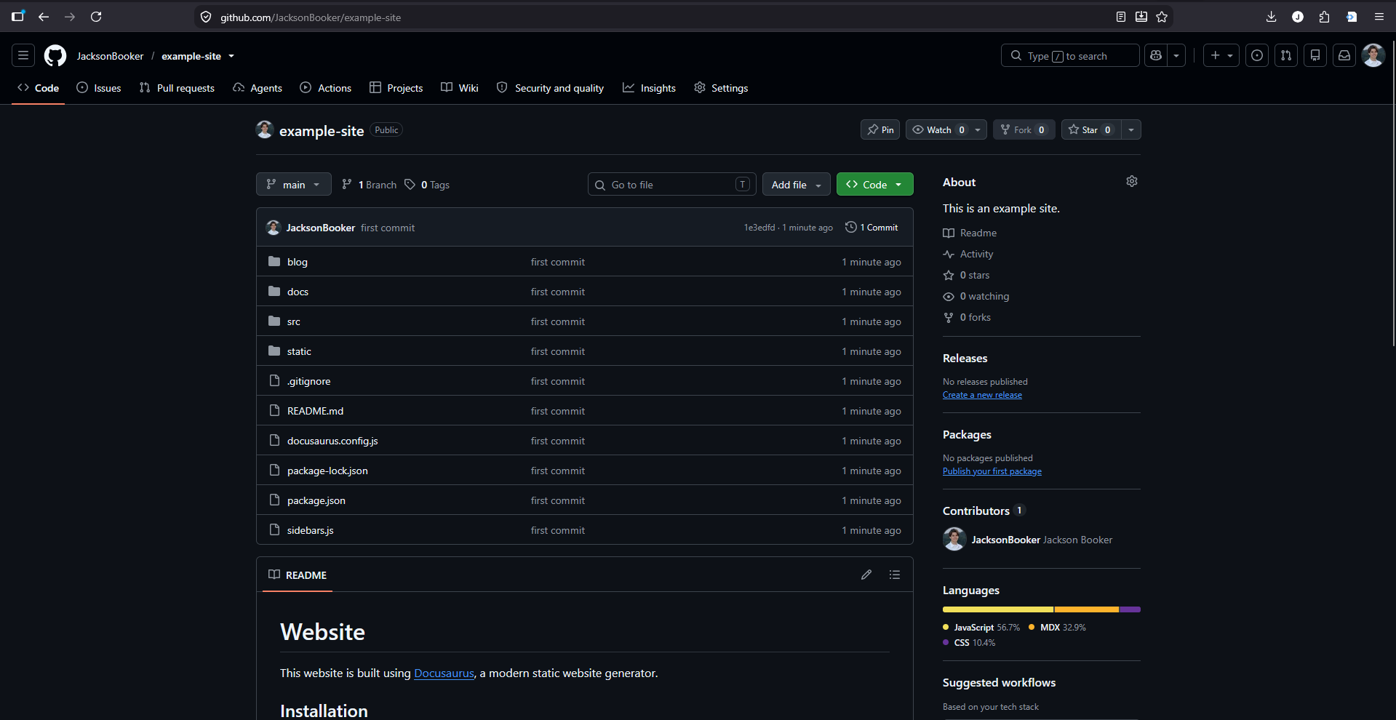The image size is (1396, 720).
Task: Click the MDX orange language bar segment
Action: [x=1087, y=609]
